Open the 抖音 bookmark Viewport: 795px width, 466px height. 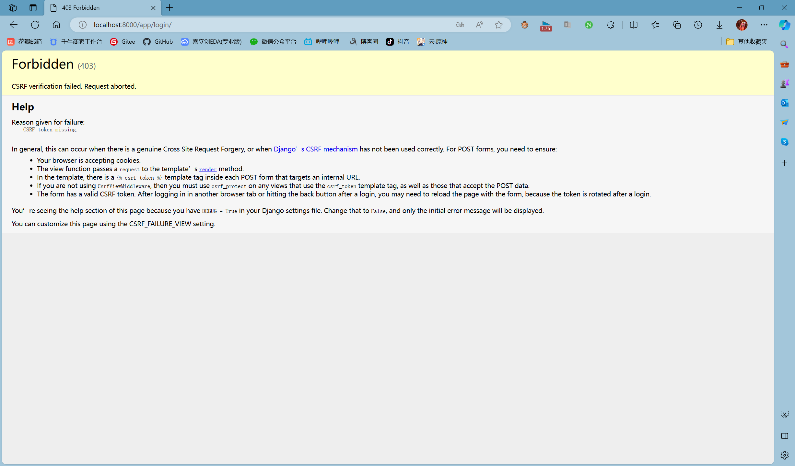click(398, 41)
